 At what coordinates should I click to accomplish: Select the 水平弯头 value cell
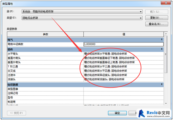(x=124, y=54)
